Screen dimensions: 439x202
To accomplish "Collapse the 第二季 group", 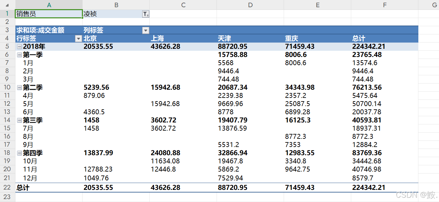I will tap(20, 88).
